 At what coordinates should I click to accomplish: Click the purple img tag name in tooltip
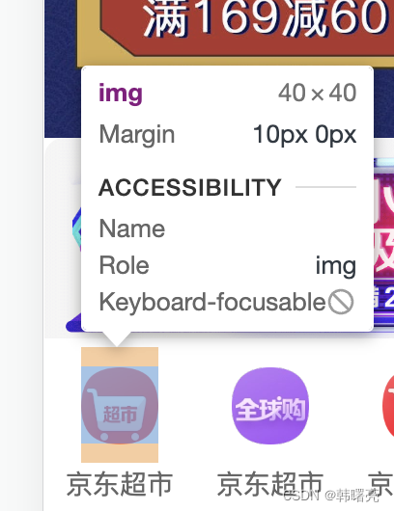pos(121,94)
